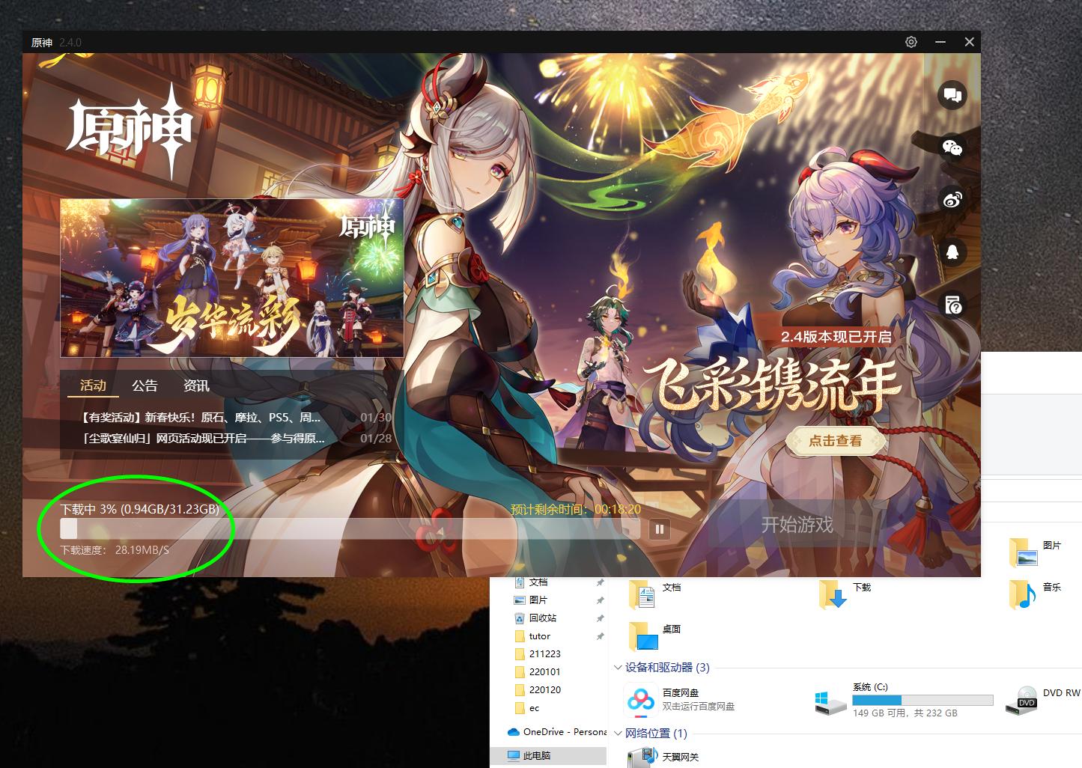1082x768 pixels.
Task: Switch to the 资讯 tab
Action: click(196, 385)
